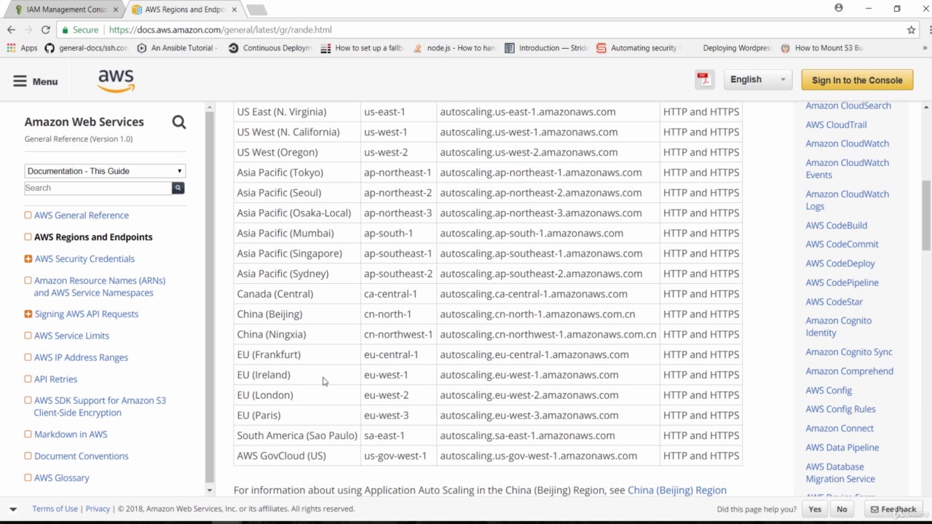
Task: Open general-docs/ssh.con GitHub bookmark
Action: tap(86, 48)
